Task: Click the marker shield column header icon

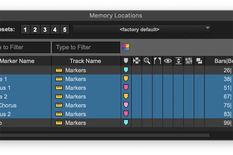Action: pos(126,61)
